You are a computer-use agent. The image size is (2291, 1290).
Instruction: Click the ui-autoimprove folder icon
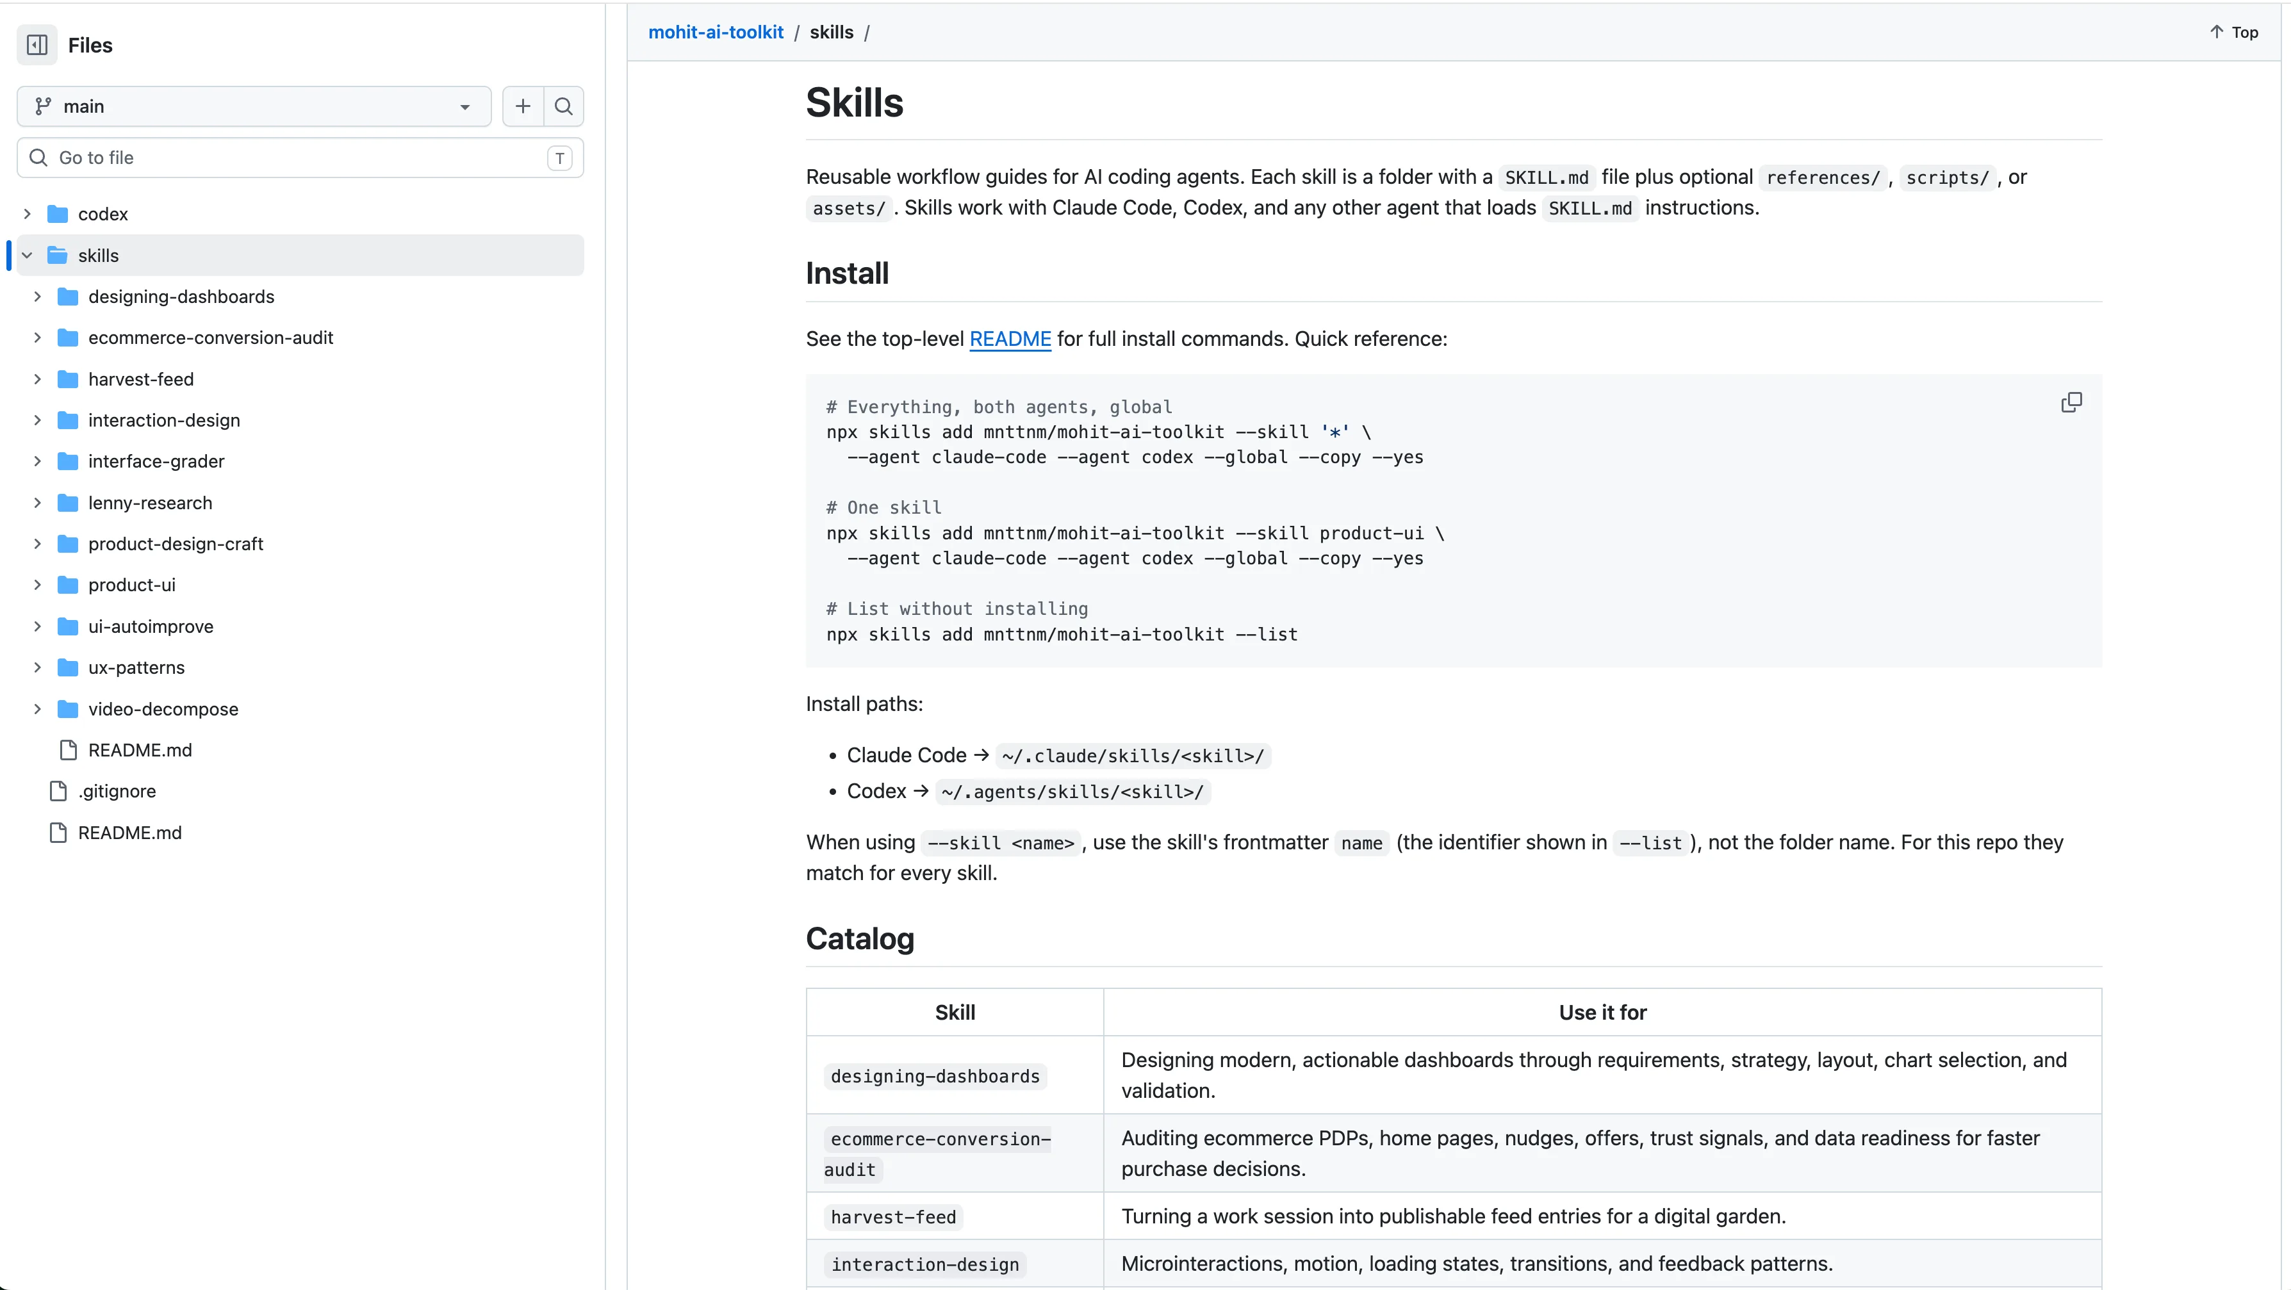coord(68,626)
